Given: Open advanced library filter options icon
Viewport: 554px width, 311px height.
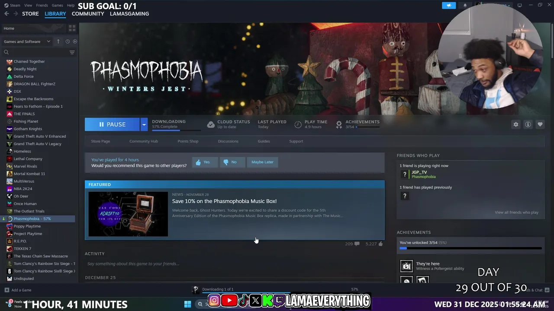Looking at the screenshot, I should [72, 52].
